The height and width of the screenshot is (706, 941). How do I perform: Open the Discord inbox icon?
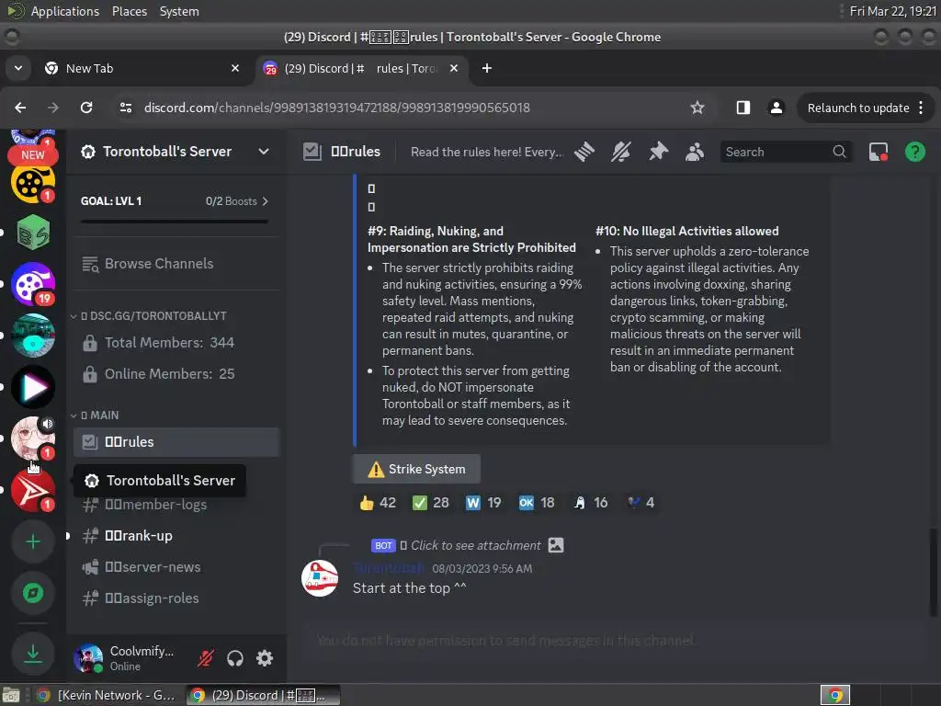click(x=879, y=152)
